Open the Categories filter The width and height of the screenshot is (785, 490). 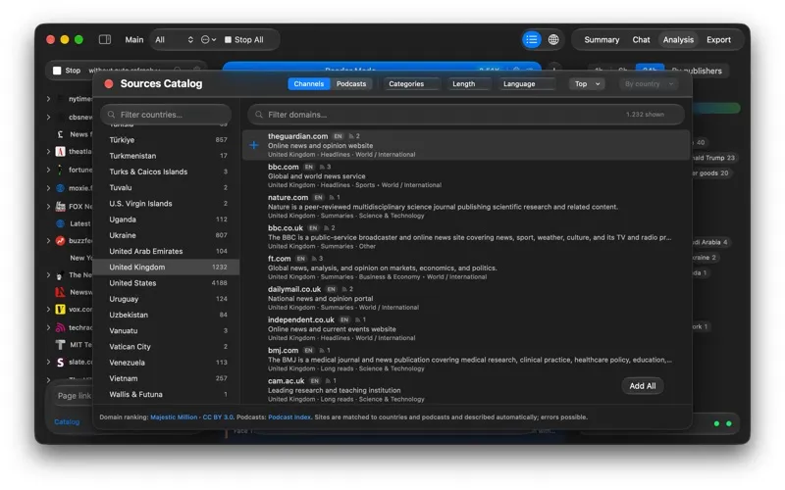coord(411,84)
